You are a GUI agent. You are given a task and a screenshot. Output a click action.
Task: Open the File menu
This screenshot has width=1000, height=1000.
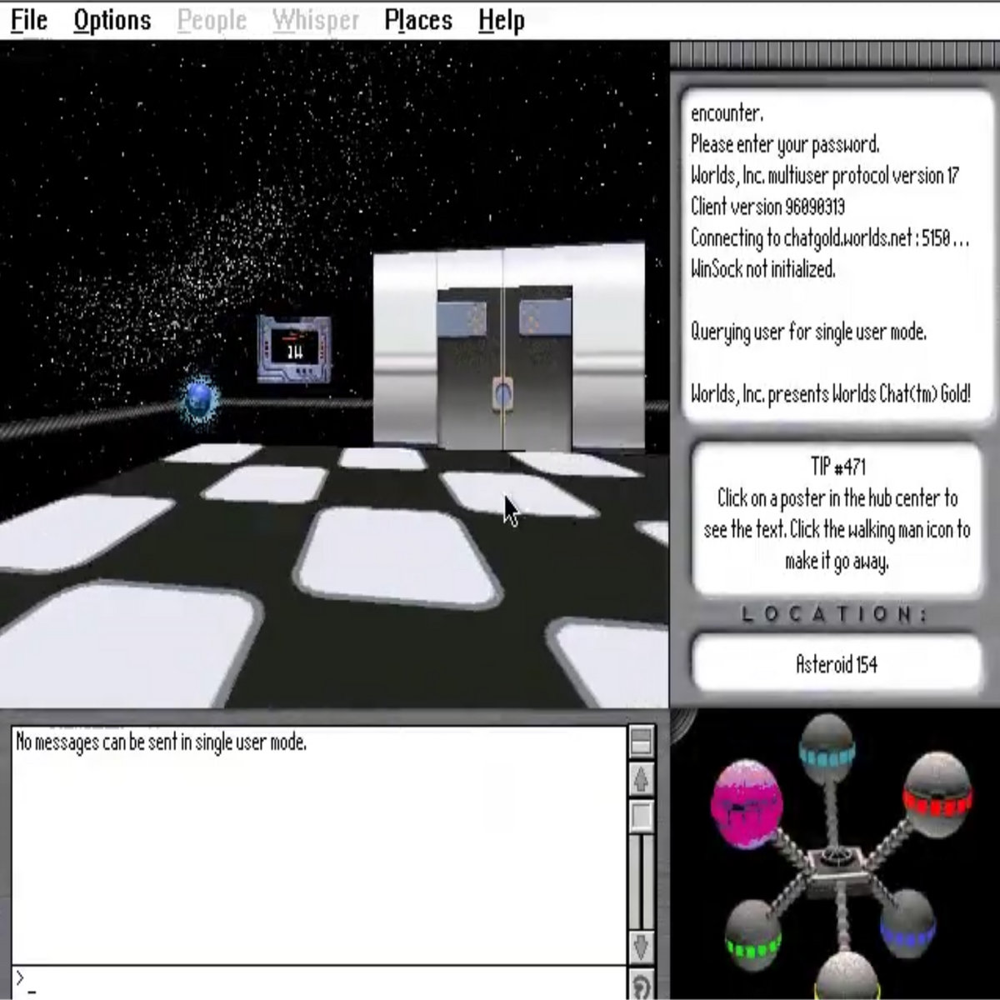(28, 20)
